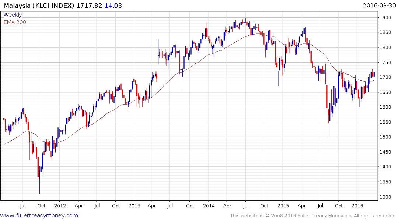Select the 14.03 change value
The height and width of the screenshot is (221, 396).
(x=113, y=6)
